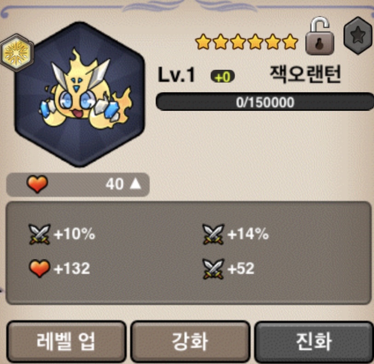Toggle the hexagon star favorite badge

[358, 35]
